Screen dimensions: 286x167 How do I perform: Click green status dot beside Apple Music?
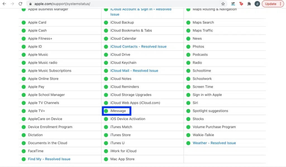pyautogui.click(x=23, y=54)
